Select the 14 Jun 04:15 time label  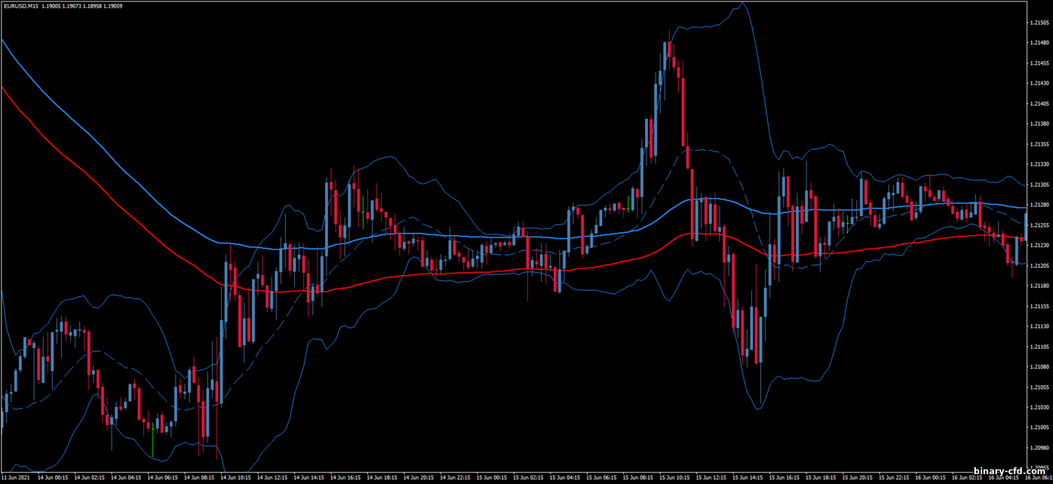127,478
